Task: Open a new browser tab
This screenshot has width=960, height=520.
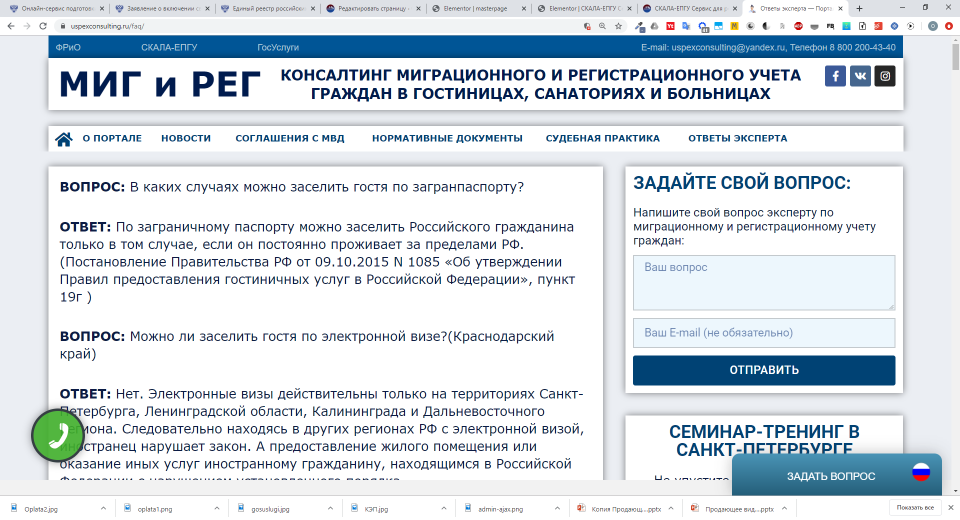Action: [859, 8]
